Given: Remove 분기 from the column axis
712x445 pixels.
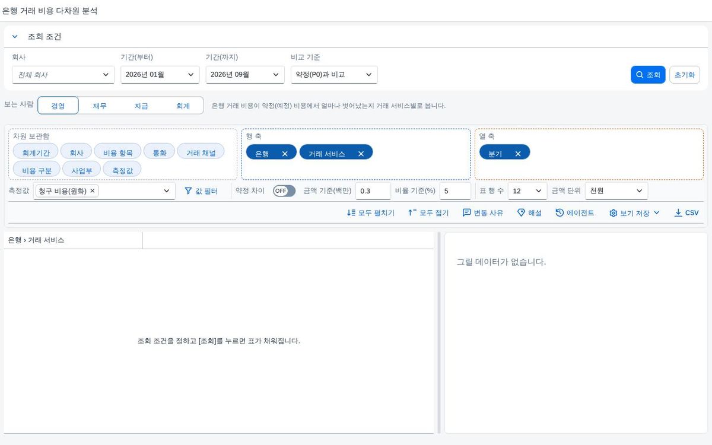Looking at the screenshot, I should 518,154.
